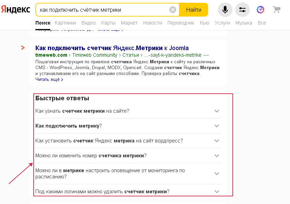Image resolution: width=290 pixels, height=204 pixels.
Task: Click question text 'Как подключить метрику?'
Action: [69, 126]
